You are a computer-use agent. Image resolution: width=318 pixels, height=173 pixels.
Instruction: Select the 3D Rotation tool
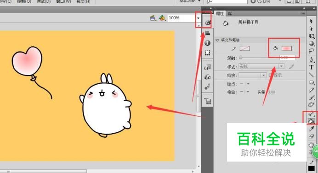(312, 43)
